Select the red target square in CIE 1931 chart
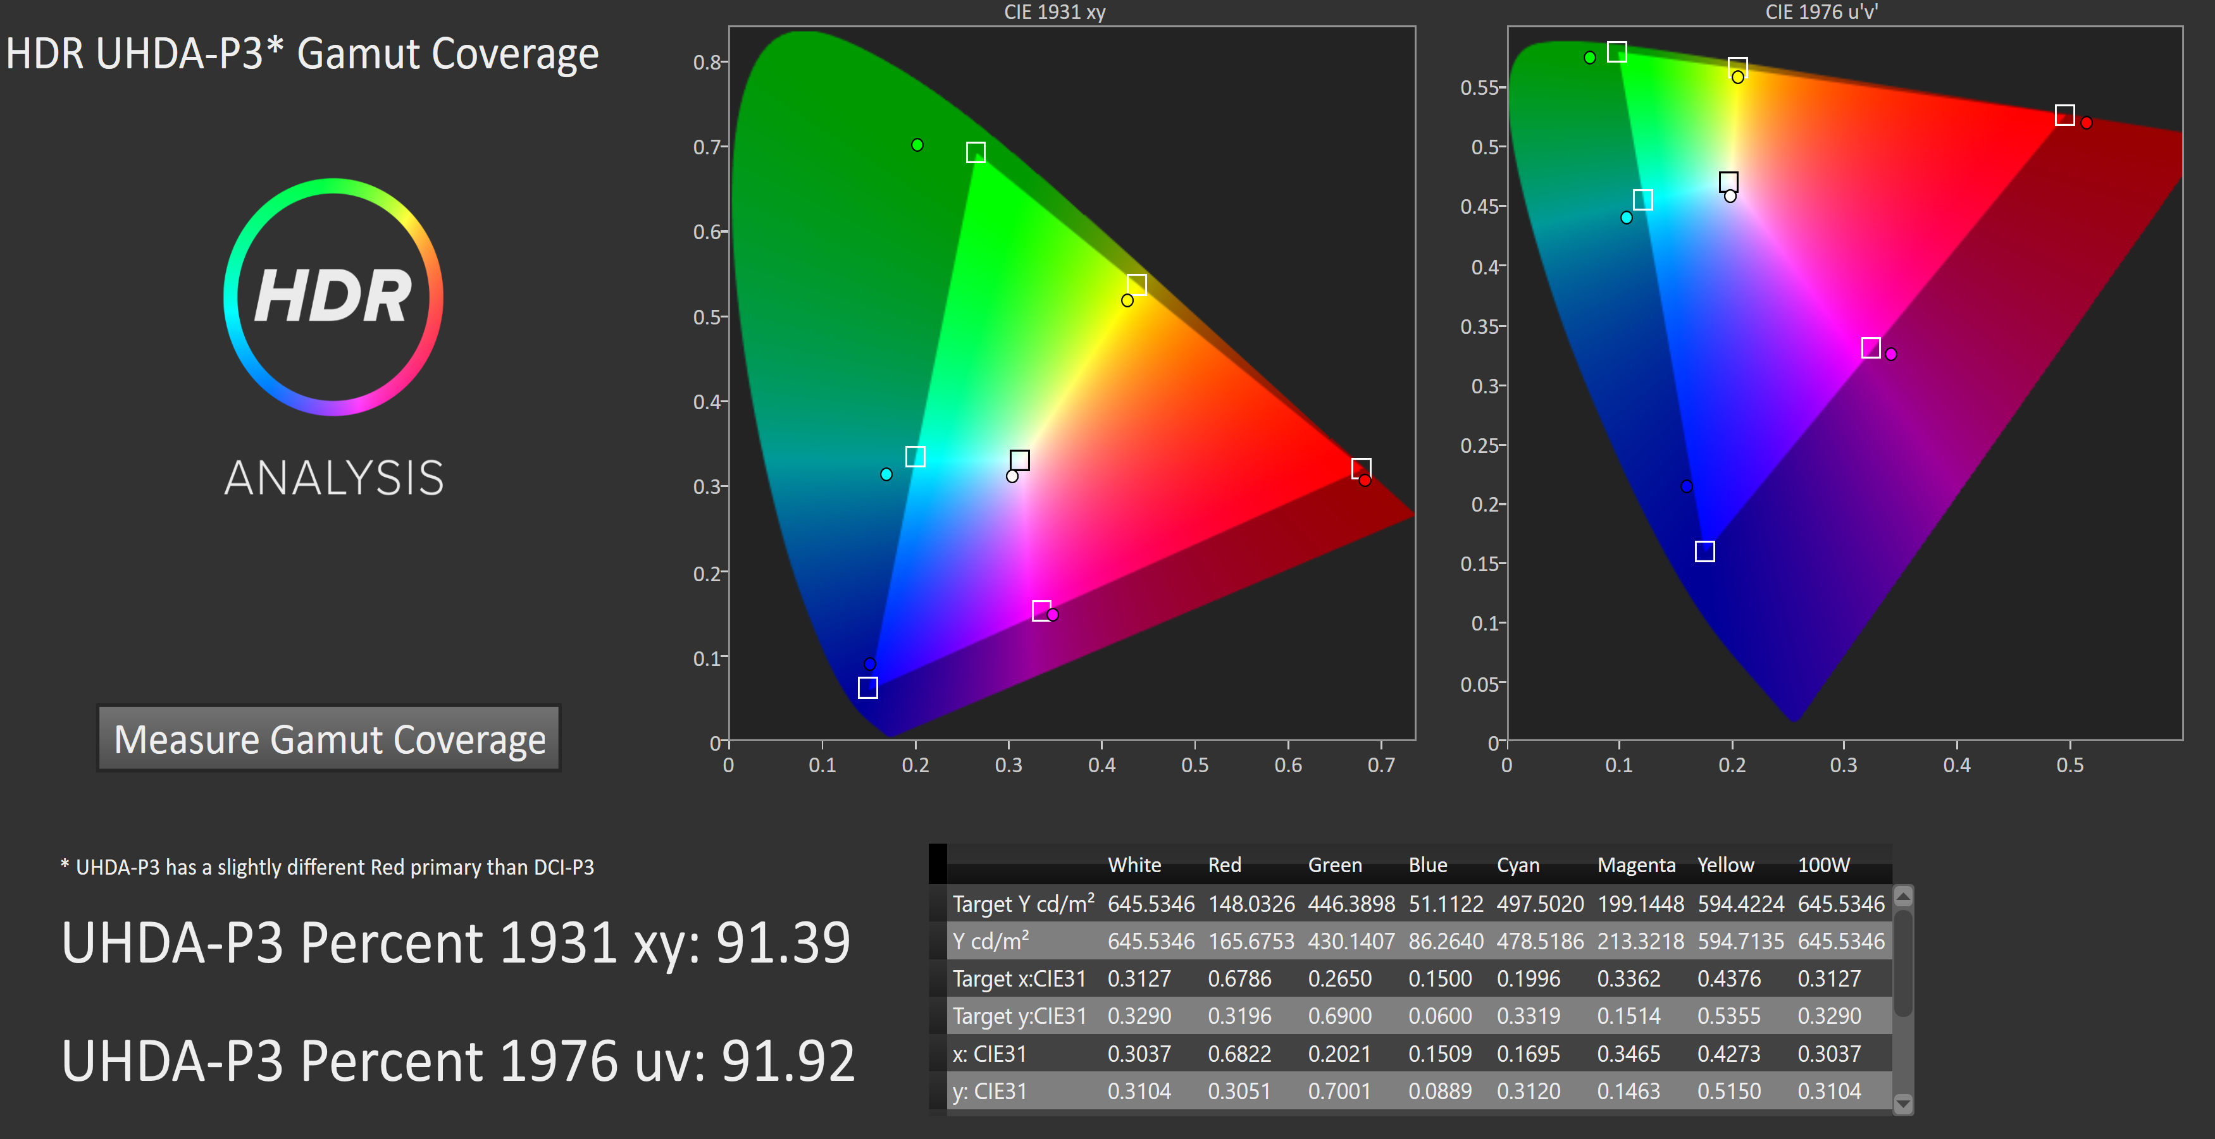 (1360, 467)
